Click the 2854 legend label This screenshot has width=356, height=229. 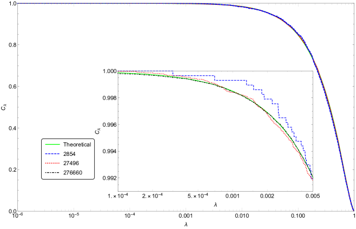tap(69, 154)
